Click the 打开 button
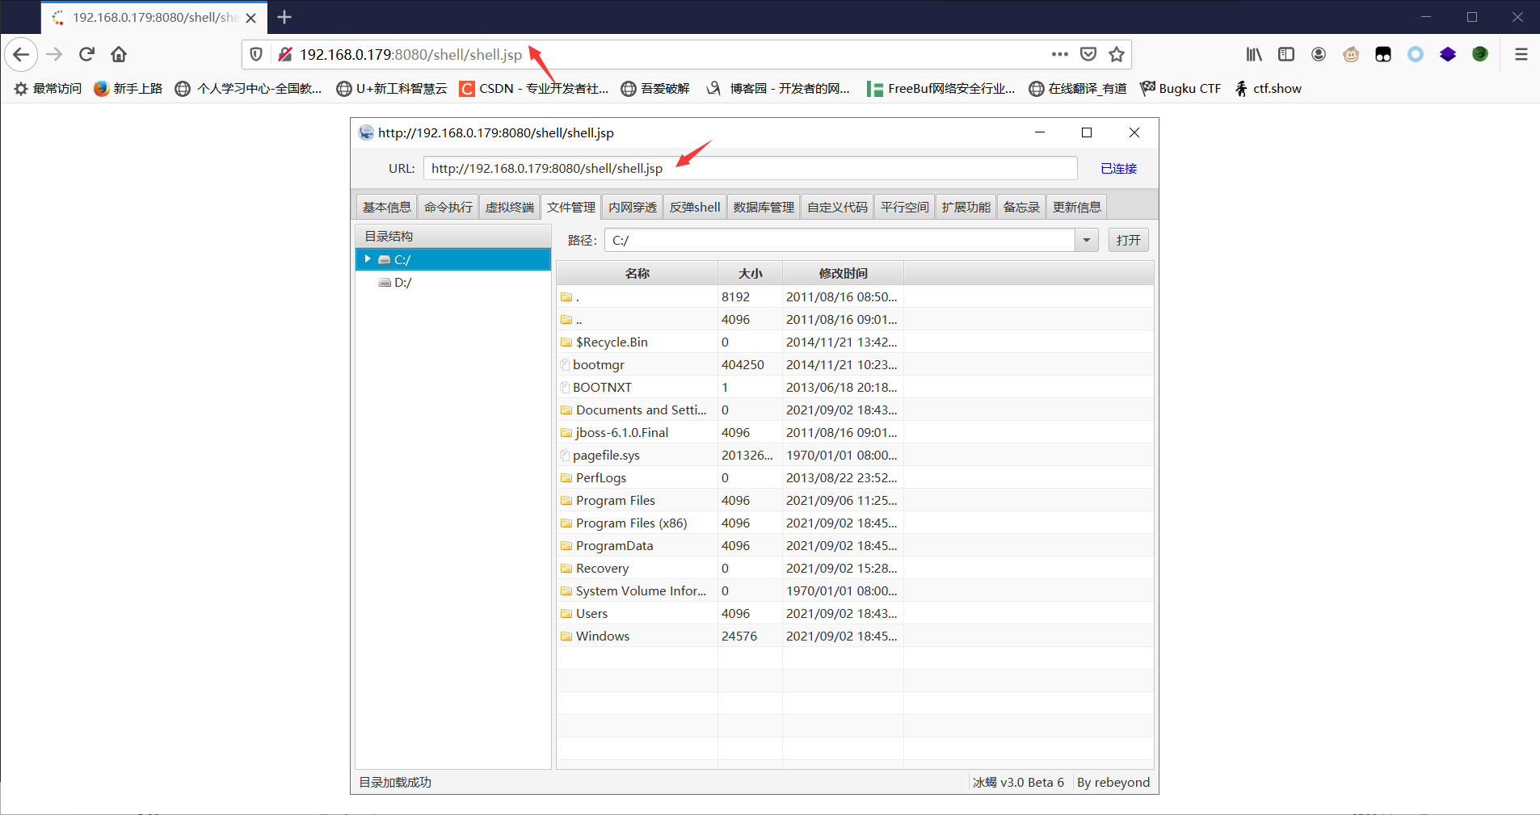1540x815 pixels. click(x=1128, y=240)
